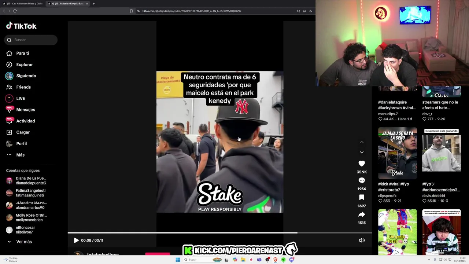Mute the video volume
This screenshot has height=264, width=469.
click(x=362, y=241)
